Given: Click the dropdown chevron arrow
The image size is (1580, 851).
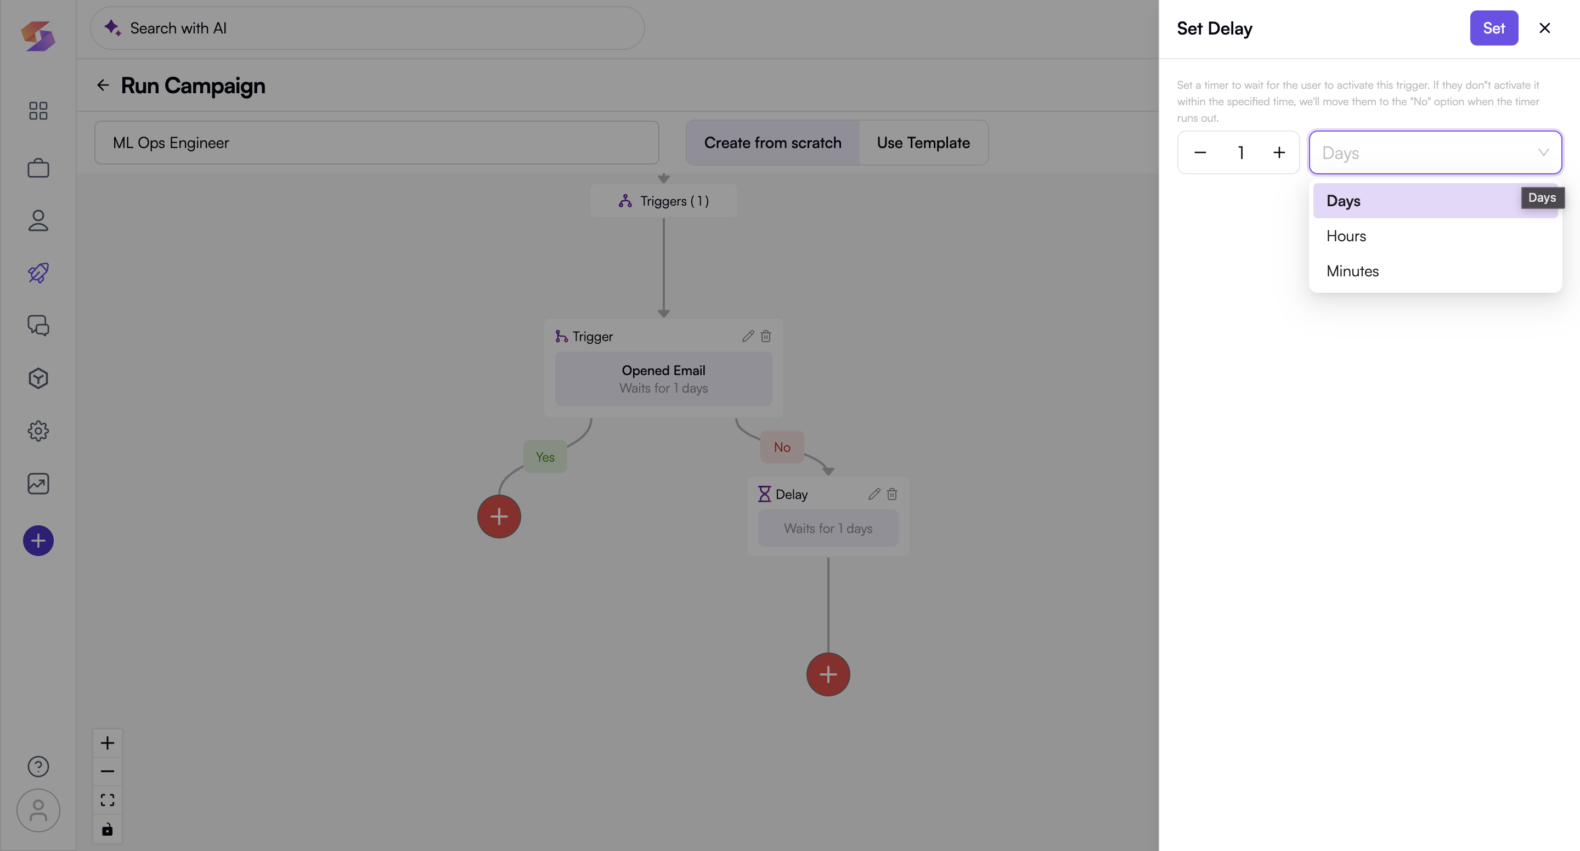Looking at the screenshot, I should (1543, 152).
